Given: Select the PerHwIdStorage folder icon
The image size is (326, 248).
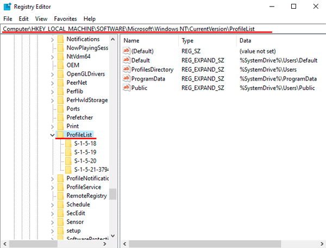Looking at the screenshot, I should point(60,100).
